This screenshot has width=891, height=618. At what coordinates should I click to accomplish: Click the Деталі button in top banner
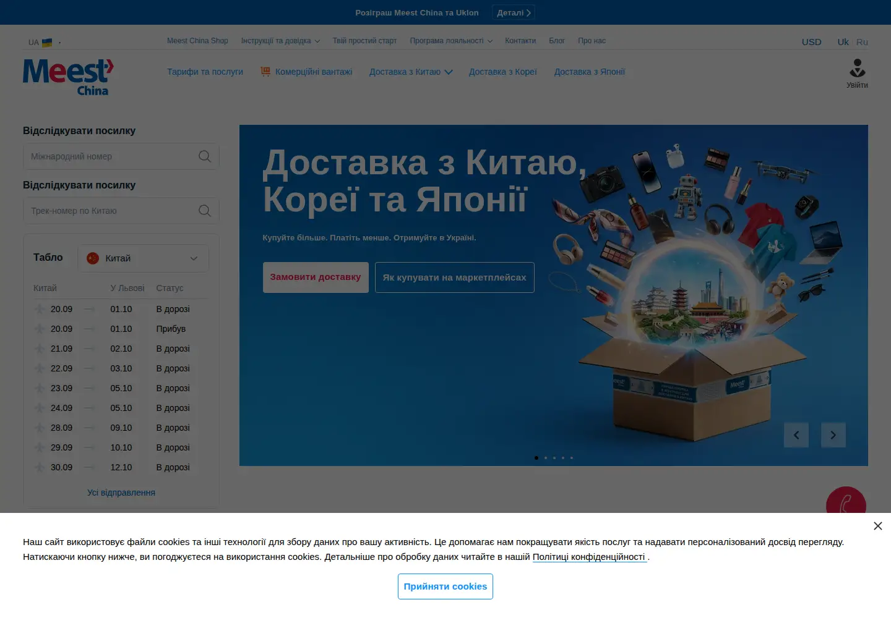pyautogui.click(x=514, y=12)
